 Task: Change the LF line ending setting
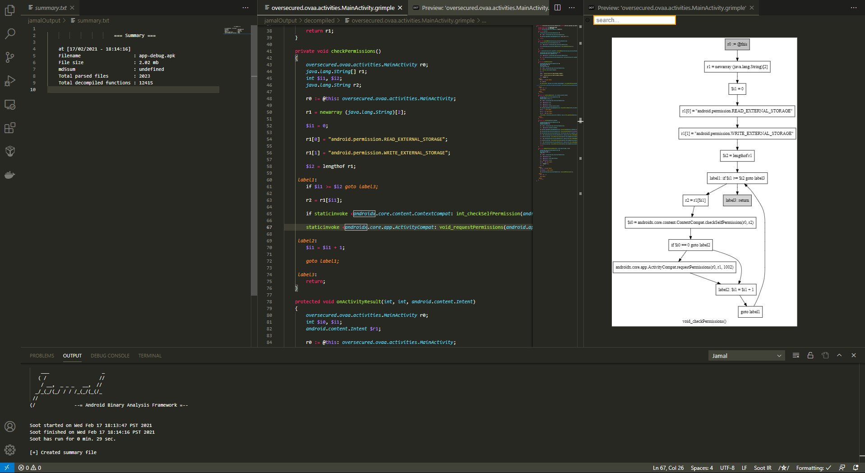(745, 468)
